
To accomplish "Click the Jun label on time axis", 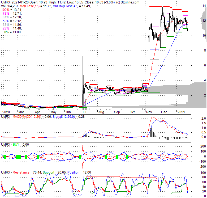I will click(x=68, y=112).
